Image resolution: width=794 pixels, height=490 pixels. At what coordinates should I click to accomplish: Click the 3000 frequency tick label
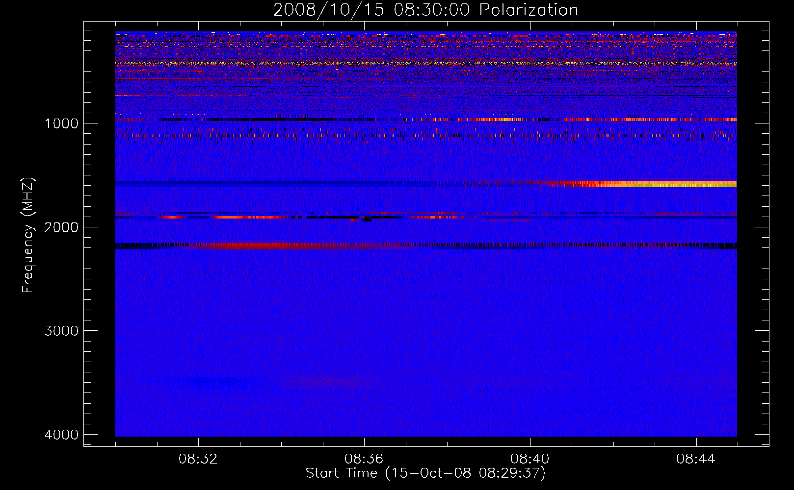[61, 330]
